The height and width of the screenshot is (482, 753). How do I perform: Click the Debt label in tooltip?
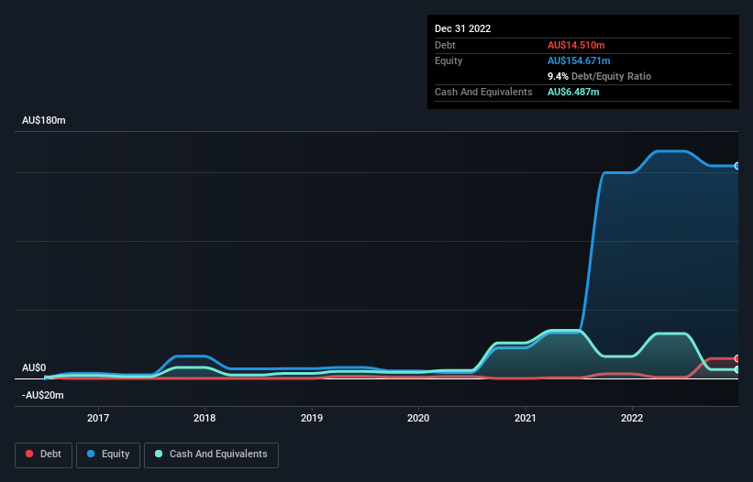(x=445, y=45)
